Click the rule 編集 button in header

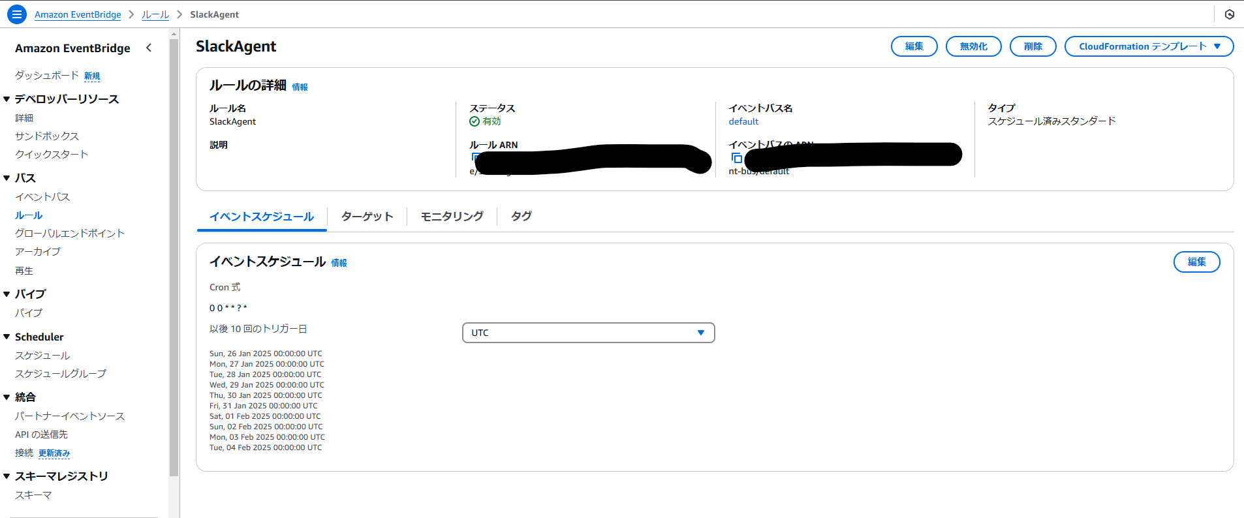tap(914, 46)
